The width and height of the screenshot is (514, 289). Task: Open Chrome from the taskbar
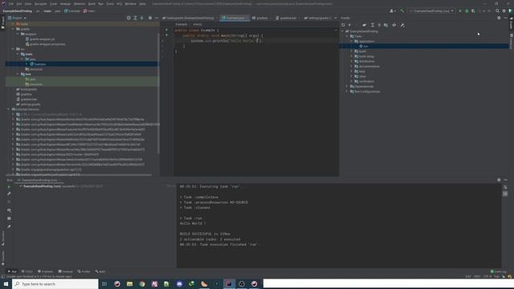click(142, 283)
